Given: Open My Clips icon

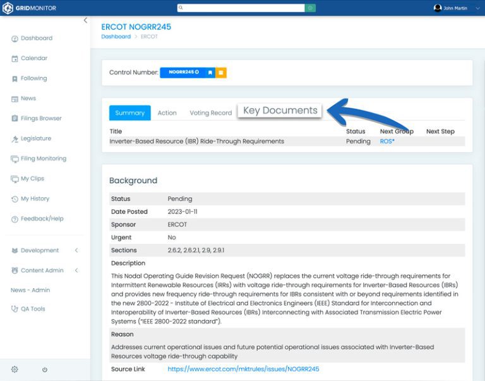Looking at the screenshot, I should pyautogui.click(x=15, y=179).
